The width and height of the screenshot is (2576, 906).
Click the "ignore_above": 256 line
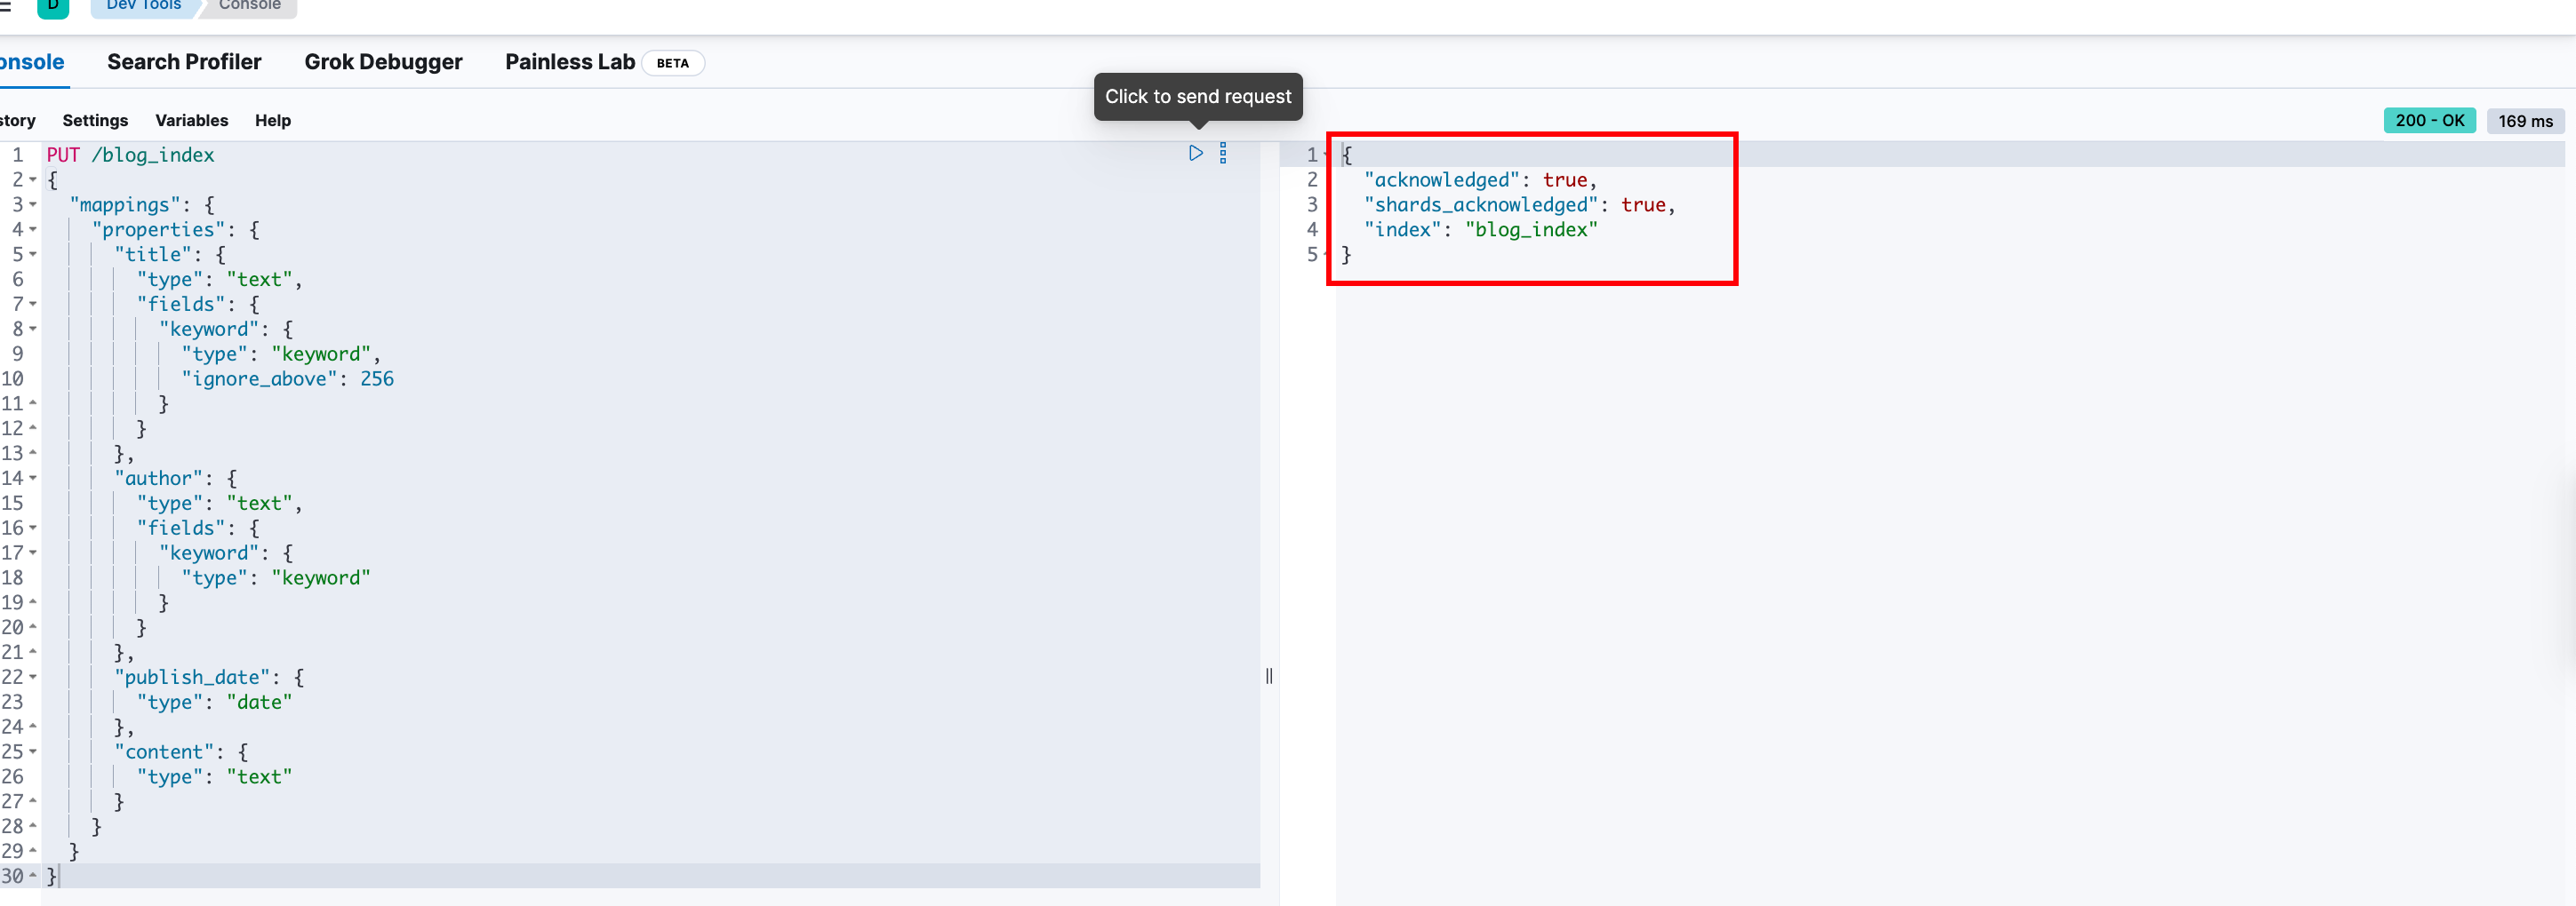pos(287,378)
